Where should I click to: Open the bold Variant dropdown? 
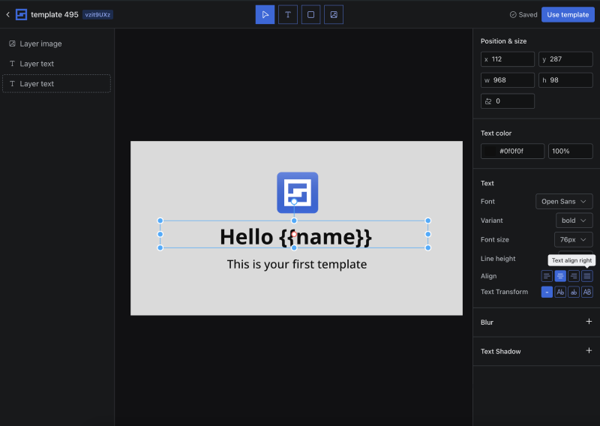(x=574, y=220)
